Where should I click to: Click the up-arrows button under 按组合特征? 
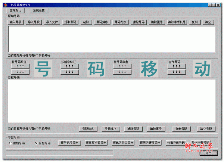click(x=69, y=66)
